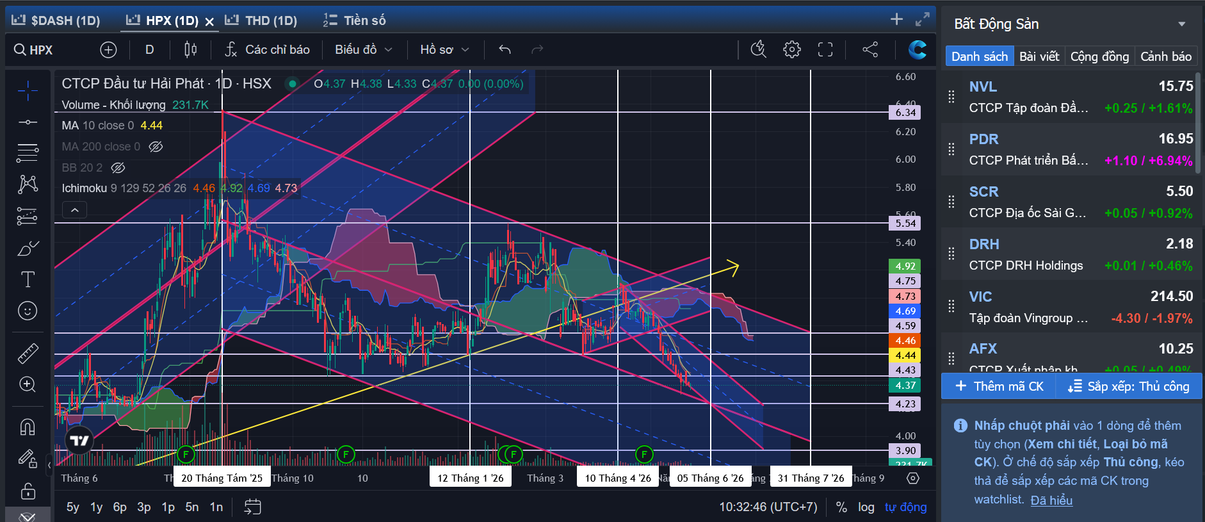Open chart settings gear in toolbar
Screen dimensions: 1205x522
[791, 49]
